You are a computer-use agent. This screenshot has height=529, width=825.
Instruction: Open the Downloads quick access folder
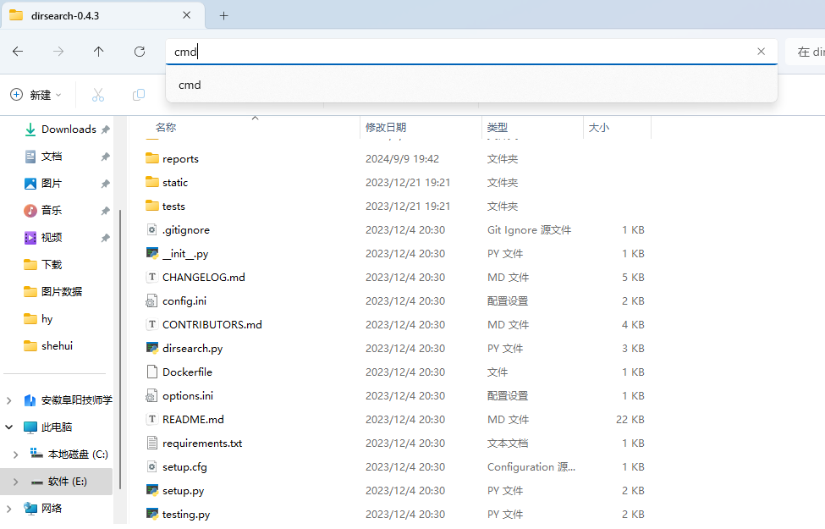tap(68, 129)
